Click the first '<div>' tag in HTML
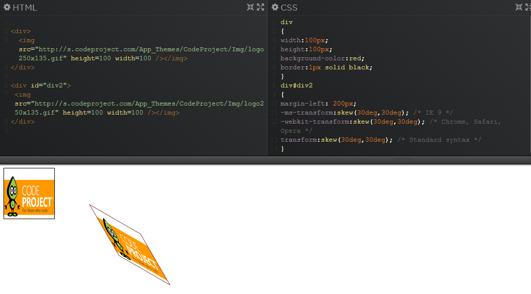Screen dimensions: 531x294 pos(21,31)
